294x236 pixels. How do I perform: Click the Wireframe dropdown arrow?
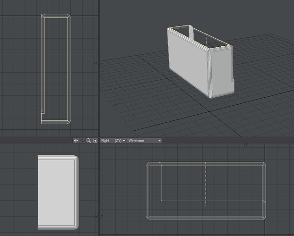click(160, 141)
